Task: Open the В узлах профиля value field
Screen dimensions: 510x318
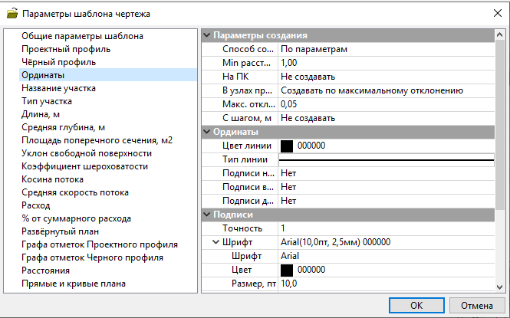Action: (383, 90)
